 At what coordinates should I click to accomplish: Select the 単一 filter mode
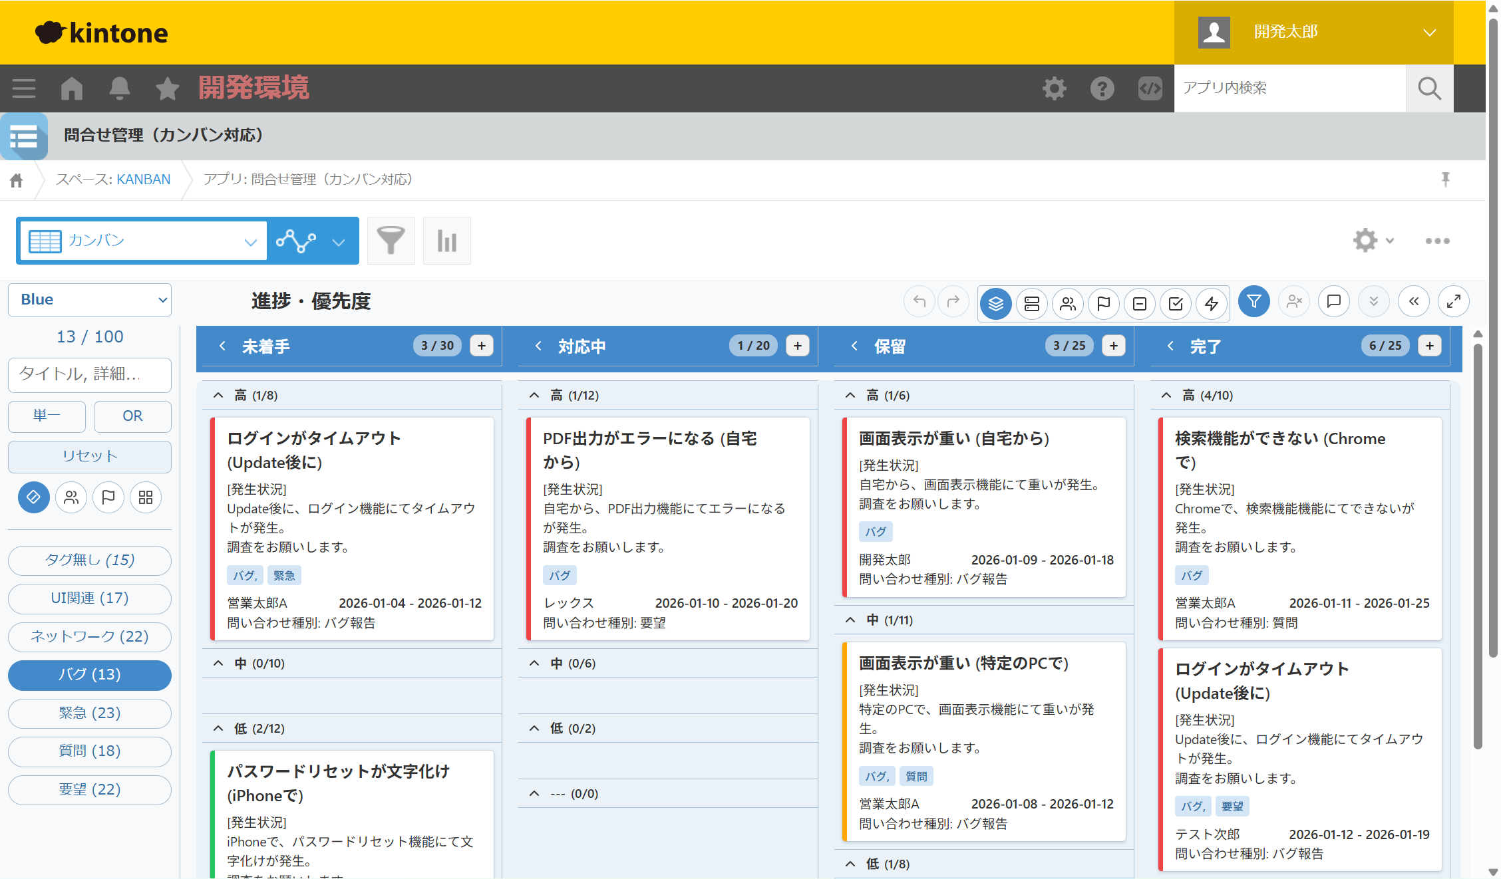(47, 416)
